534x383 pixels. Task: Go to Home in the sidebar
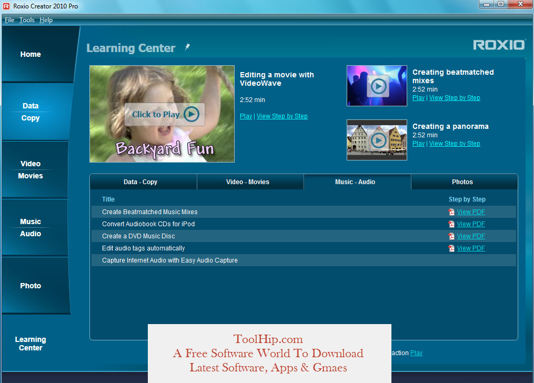(x=37, y=54)
